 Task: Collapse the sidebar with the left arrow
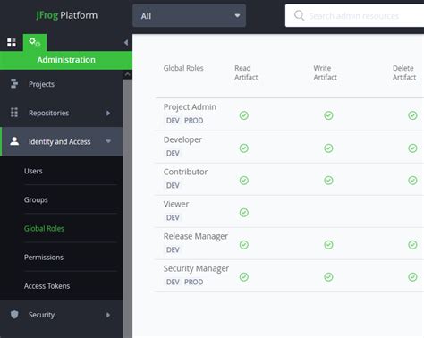[x=126, y=43]
